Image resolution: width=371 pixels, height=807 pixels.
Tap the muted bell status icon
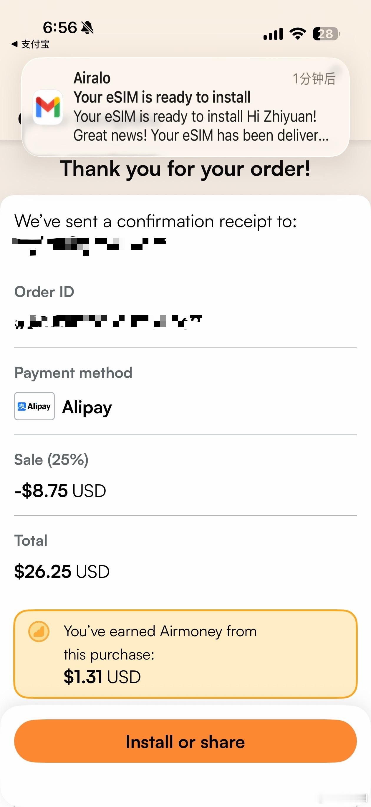click(x=87, y=28)
